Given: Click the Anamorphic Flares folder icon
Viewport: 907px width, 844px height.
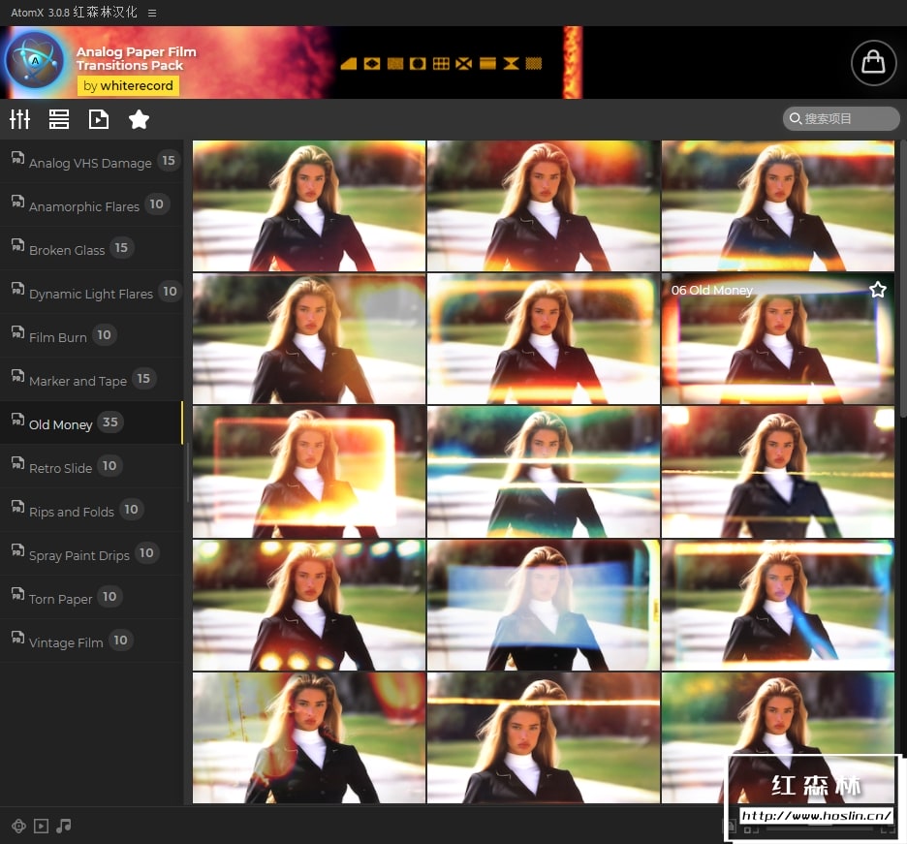Looking at the screenshot, I should (x=18, y=202).
